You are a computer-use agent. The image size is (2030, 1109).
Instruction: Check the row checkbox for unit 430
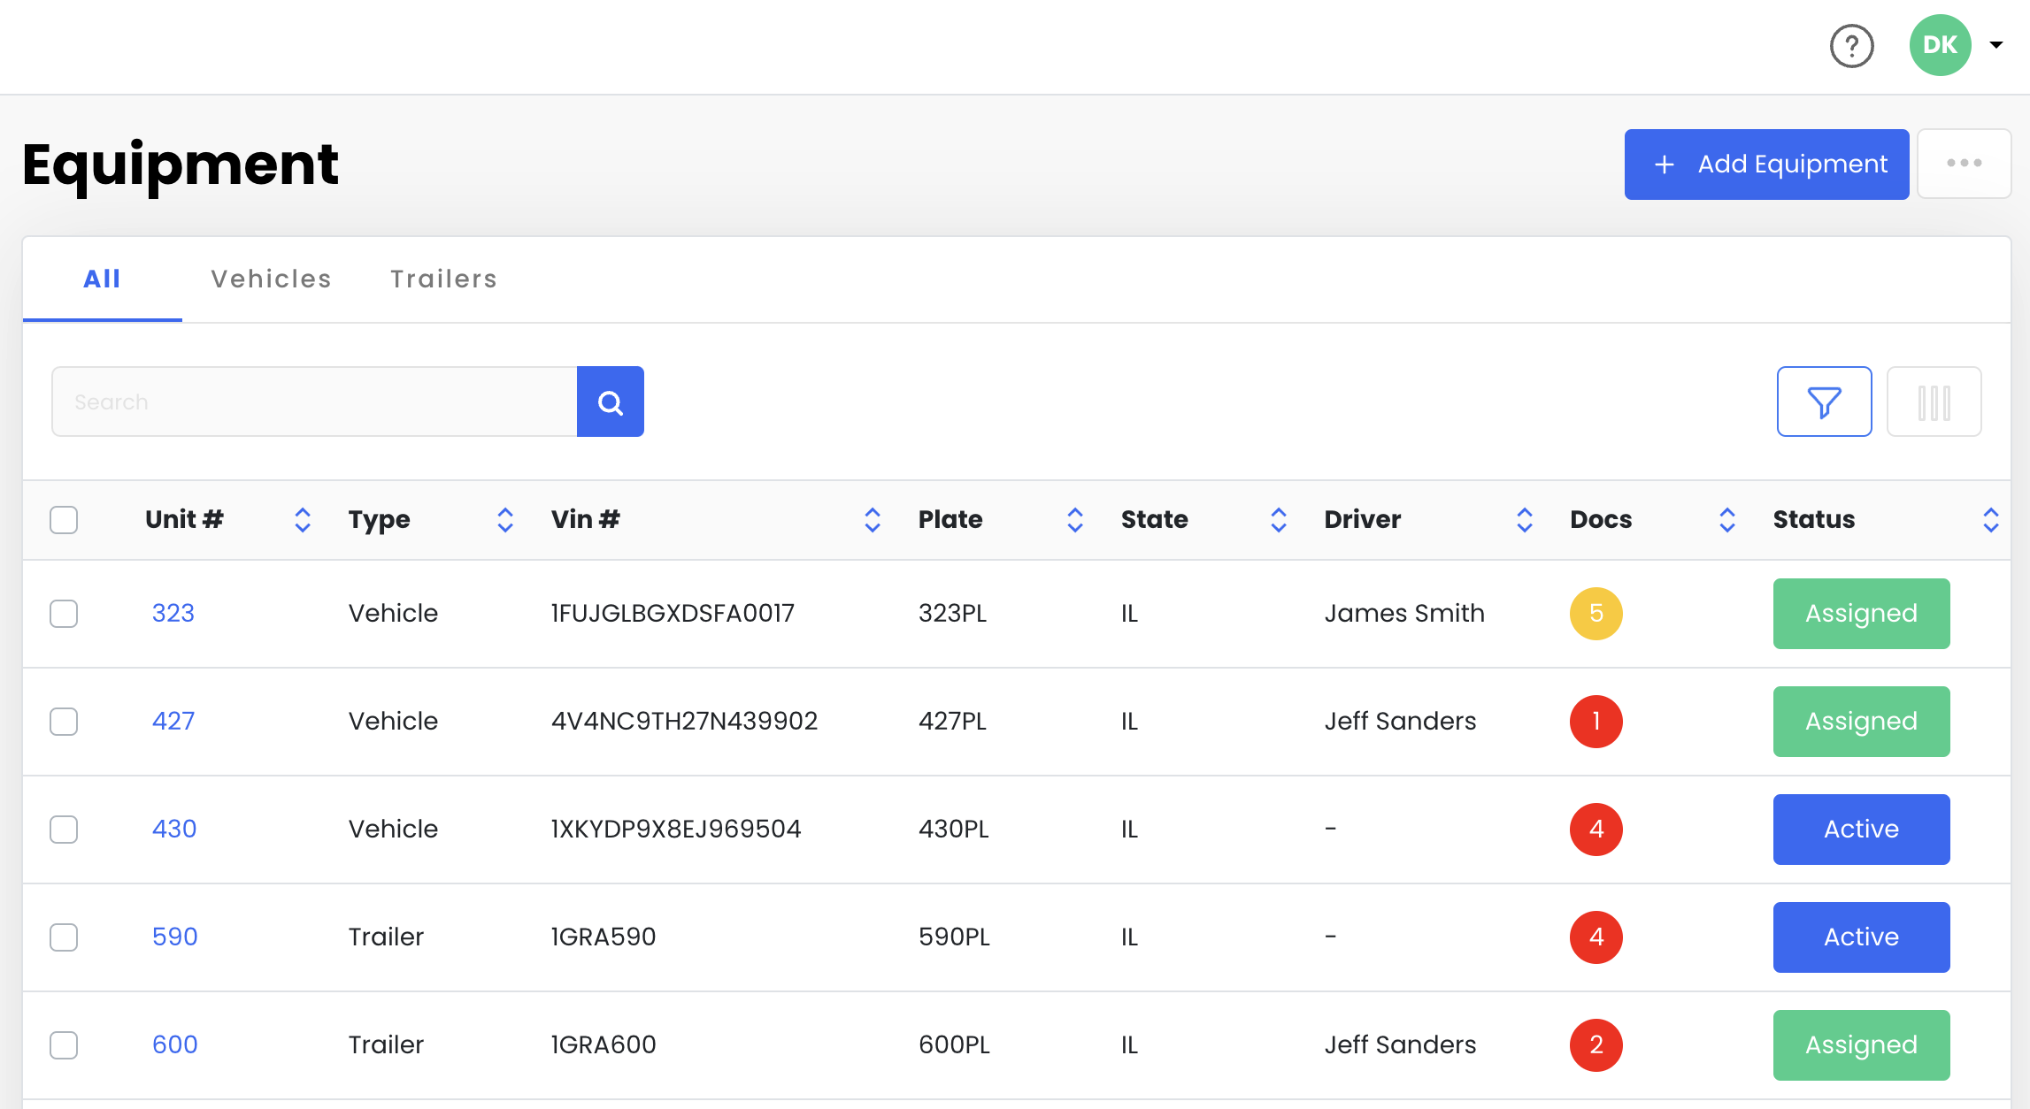64,829
